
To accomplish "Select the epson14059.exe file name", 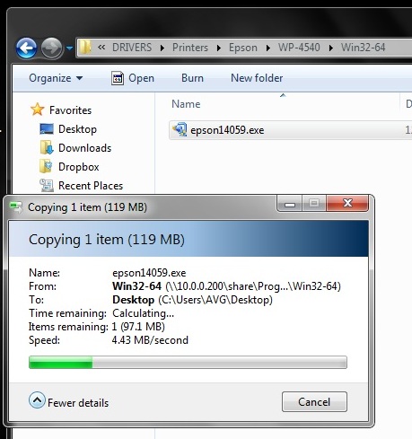I will click(x=227, y=130).
